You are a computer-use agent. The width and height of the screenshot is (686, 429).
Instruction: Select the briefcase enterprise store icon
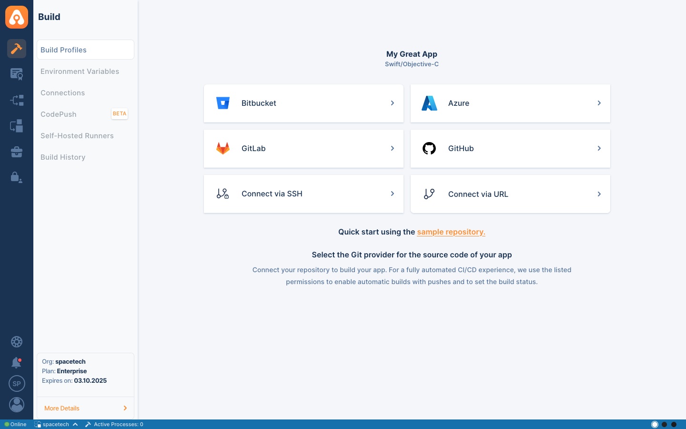pos(17,152)
